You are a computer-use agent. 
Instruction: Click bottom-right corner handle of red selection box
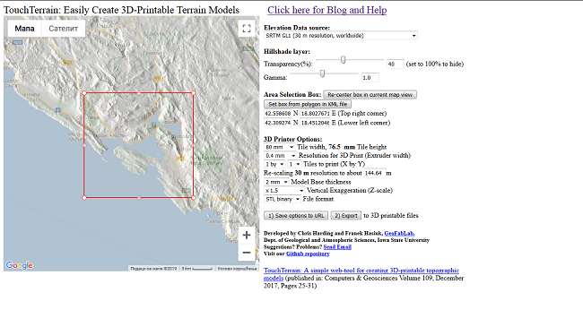pos(194,198)
